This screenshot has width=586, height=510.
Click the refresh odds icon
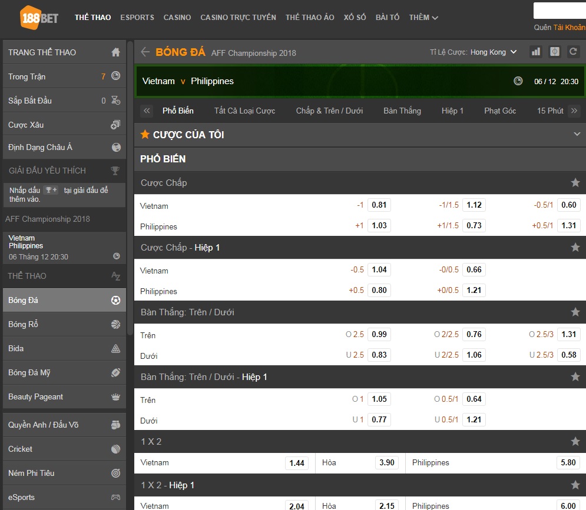tap(573, 52)
